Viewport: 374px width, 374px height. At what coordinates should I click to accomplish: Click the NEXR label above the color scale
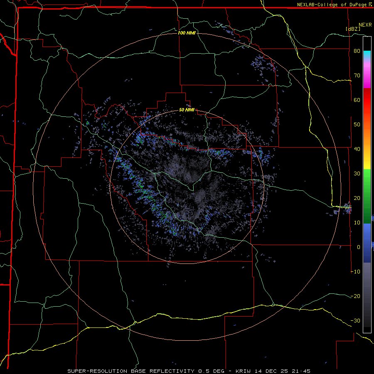tap(365, 25)
